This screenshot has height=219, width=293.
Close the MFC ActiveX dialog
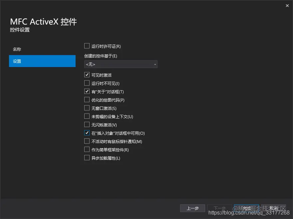coord(287,6)
